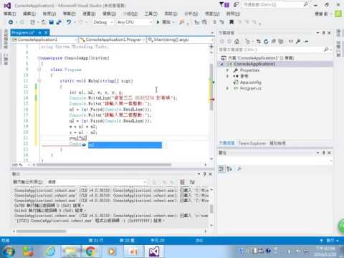Click the notifications flag icon in title bar
The width and height of the screenshot is (344, 258).
pyautogui.click(x=224, y=4)
